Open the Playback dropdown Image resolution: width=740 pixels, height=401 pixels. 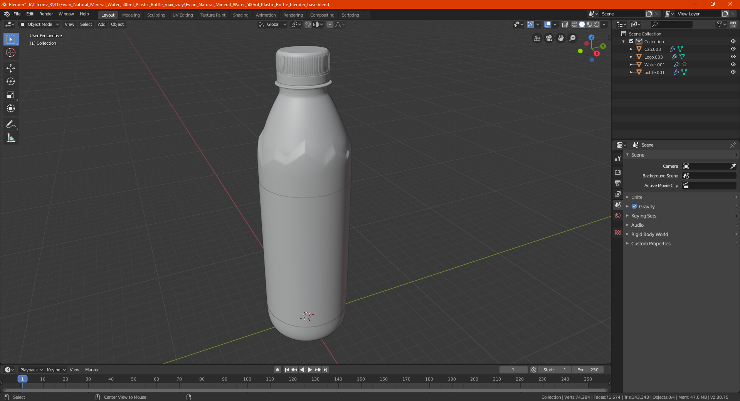click(x=31, y=370)
